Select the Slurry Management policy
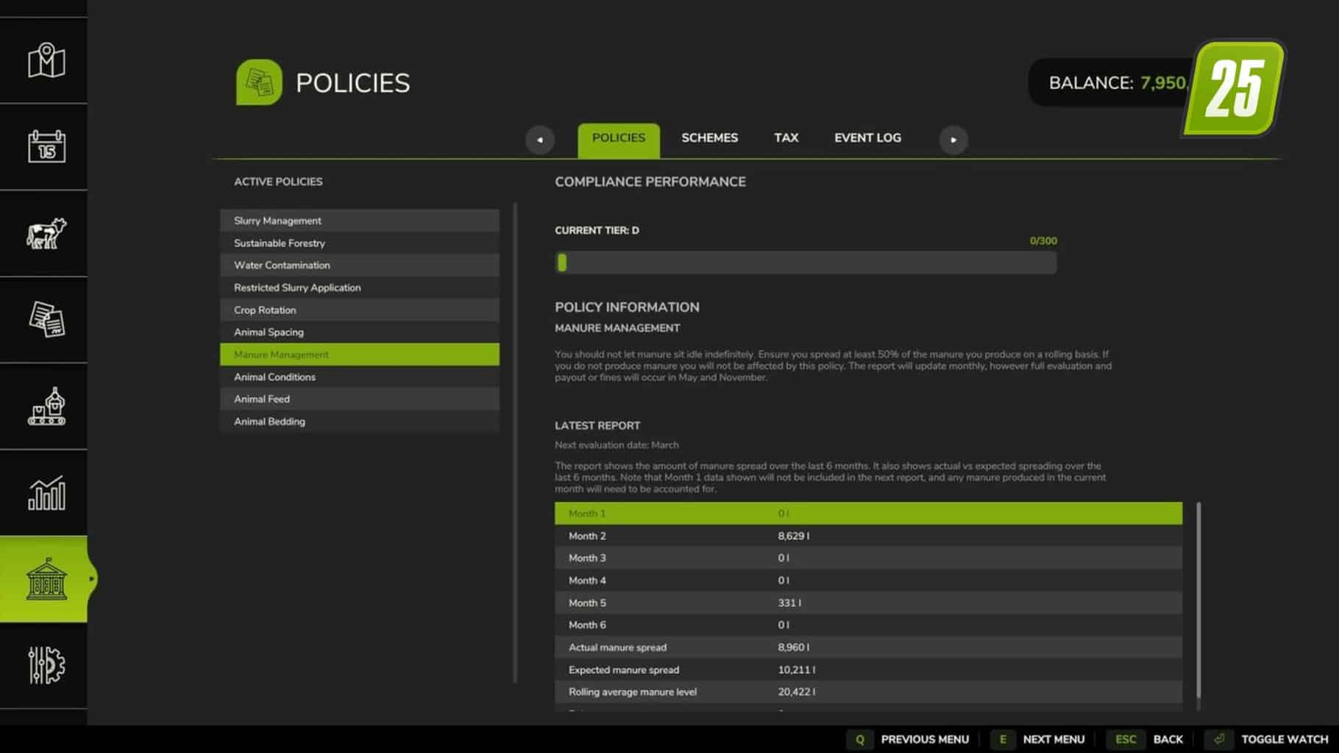Screen dimensions: 1339x753 360,221
